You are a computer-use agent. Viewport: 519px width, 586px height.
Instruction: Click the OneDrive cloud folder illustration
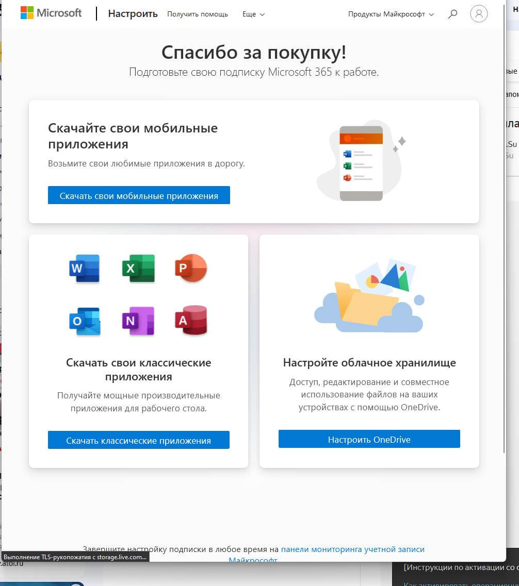[369, 296]
